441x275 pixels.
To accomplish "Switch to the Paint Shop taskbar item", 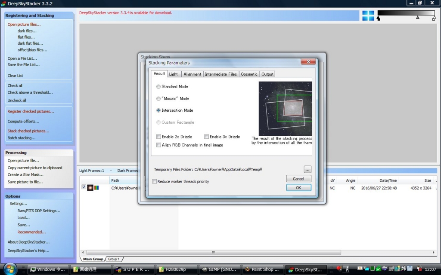I will (262, 269).
